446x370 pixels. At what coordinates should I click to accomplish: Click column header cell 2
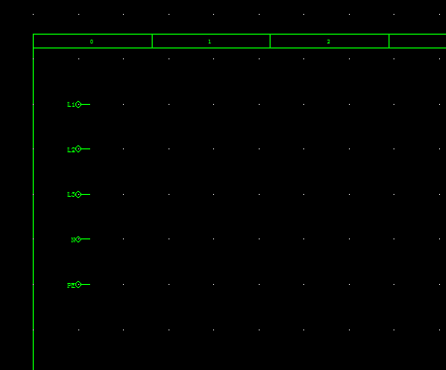click(x=329, y=42)
